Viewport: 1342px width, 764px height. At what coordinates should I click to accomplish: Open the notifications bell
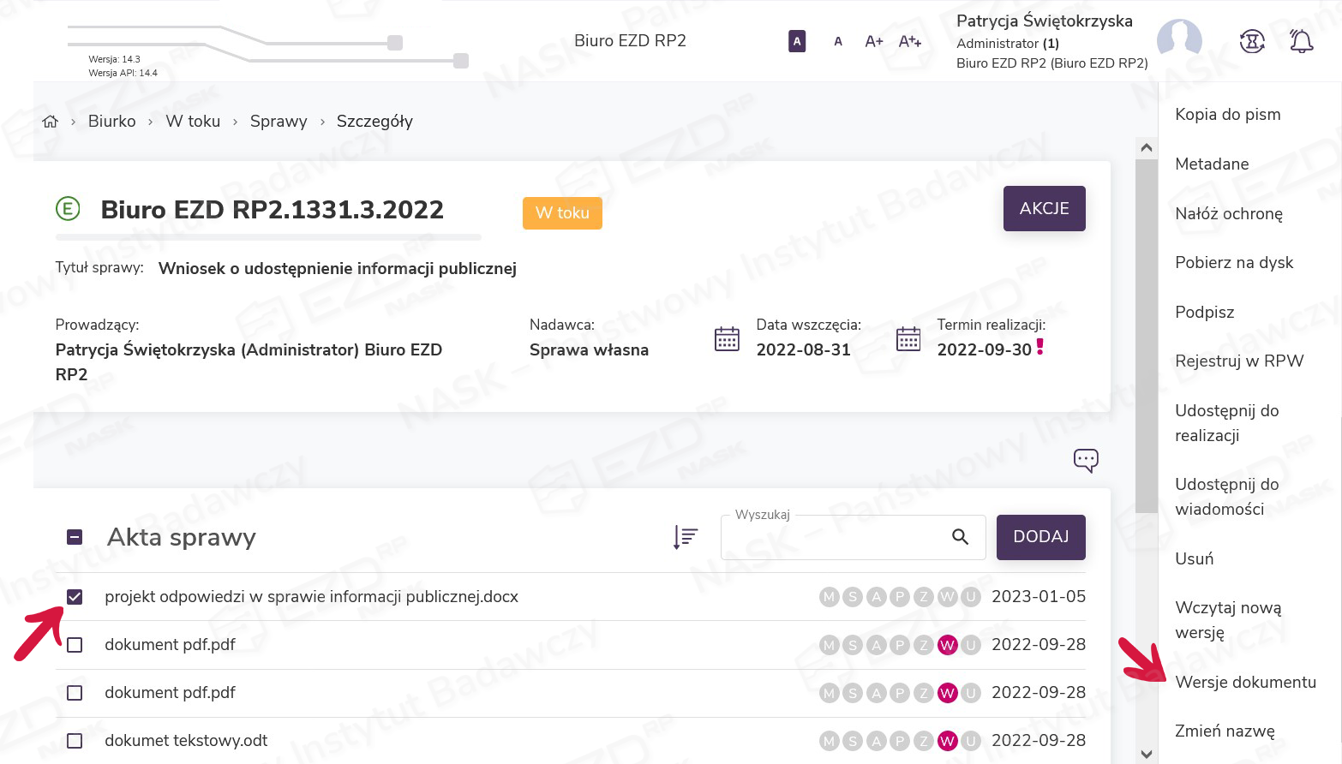1301,41
